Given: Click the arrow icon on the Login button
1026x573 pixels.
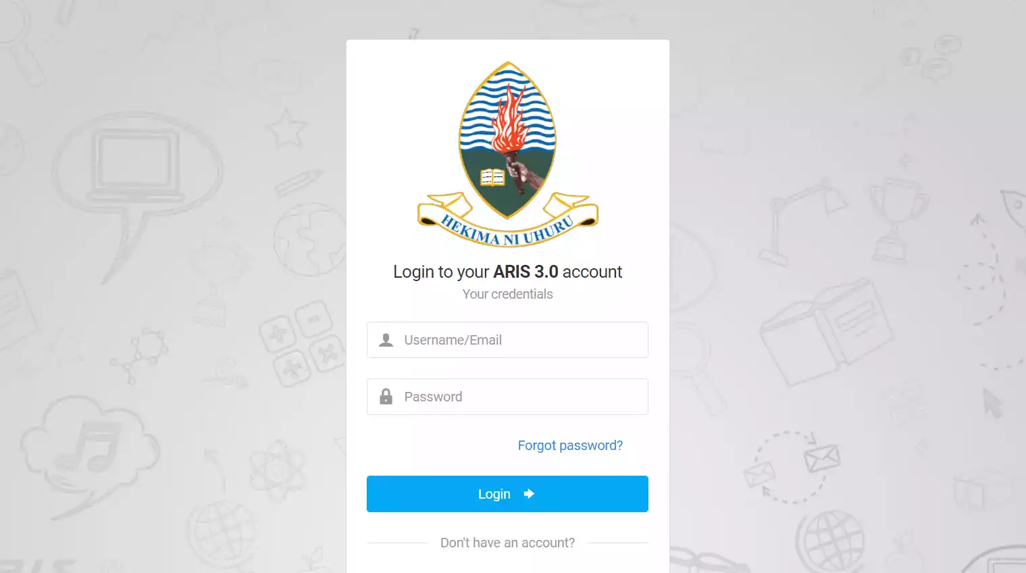Looking at the screenshot, I should [x=529, y=494].
